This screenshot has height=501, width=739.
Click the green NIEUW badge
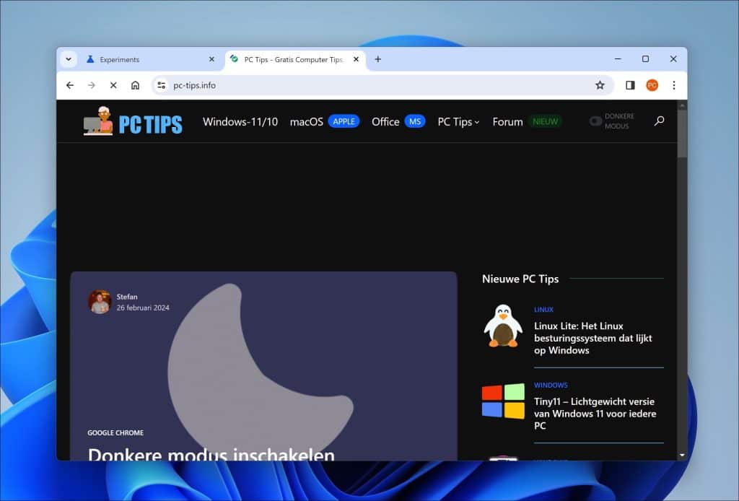[546, 121]
